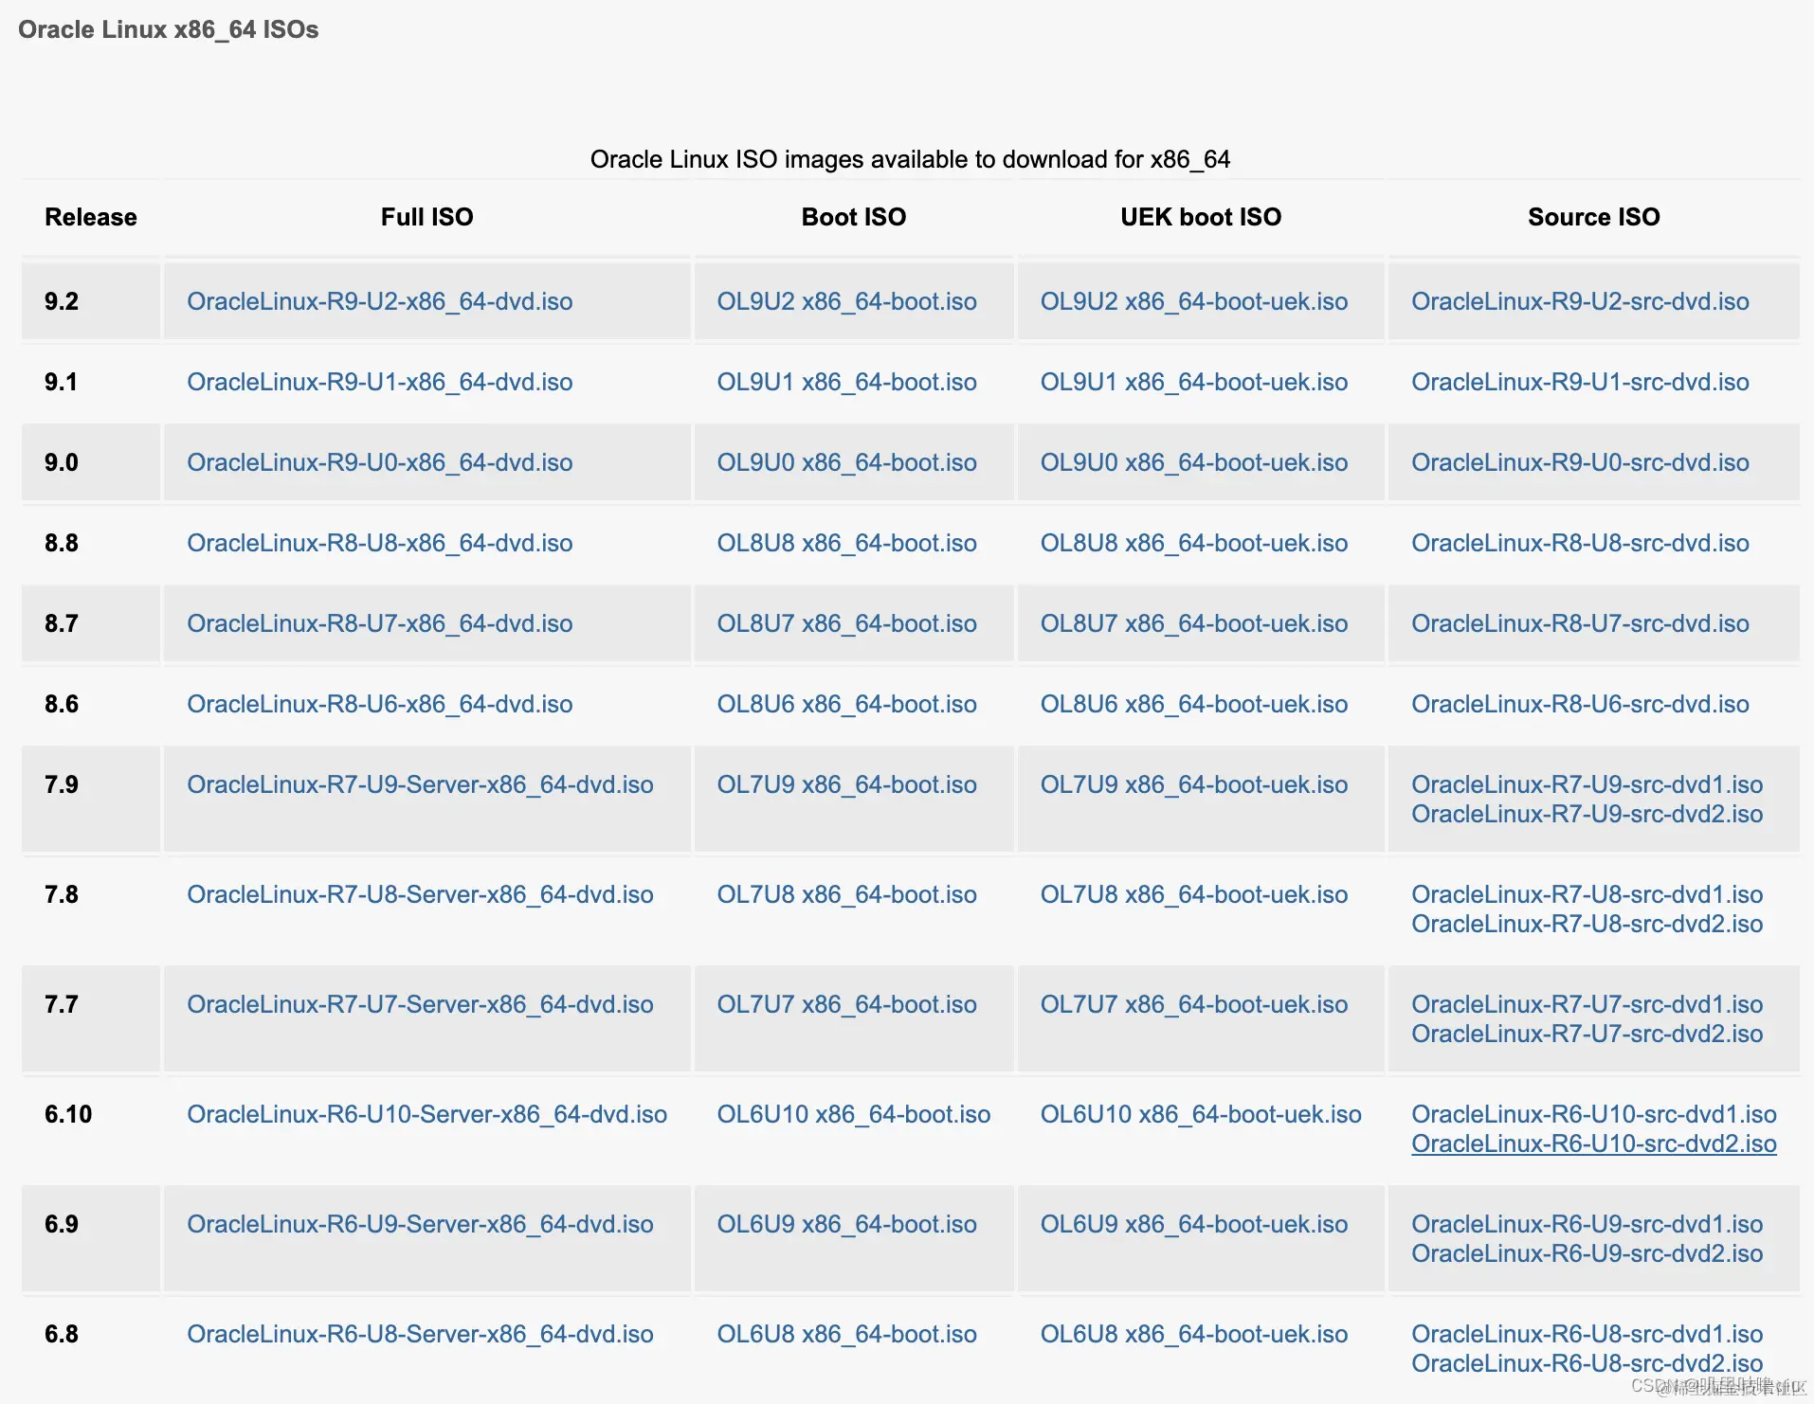Download OracleLinux-R9-U2-x86_64-dvd.iso full ISO
This screenshot has width=1814, height=1404.
tap(379, 301)
